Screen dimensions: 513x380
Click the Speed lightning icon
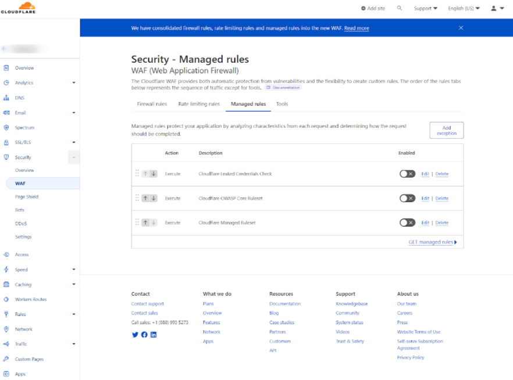(6, 270)
